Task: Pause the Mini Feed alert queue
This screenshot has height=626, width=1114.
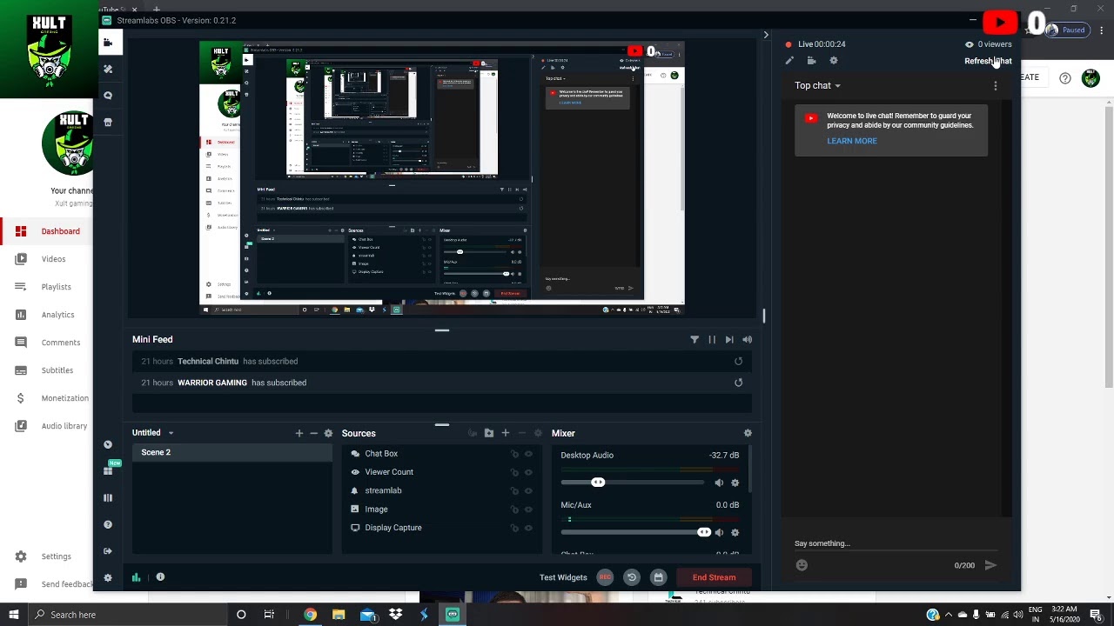Action: tap(712, 340)
